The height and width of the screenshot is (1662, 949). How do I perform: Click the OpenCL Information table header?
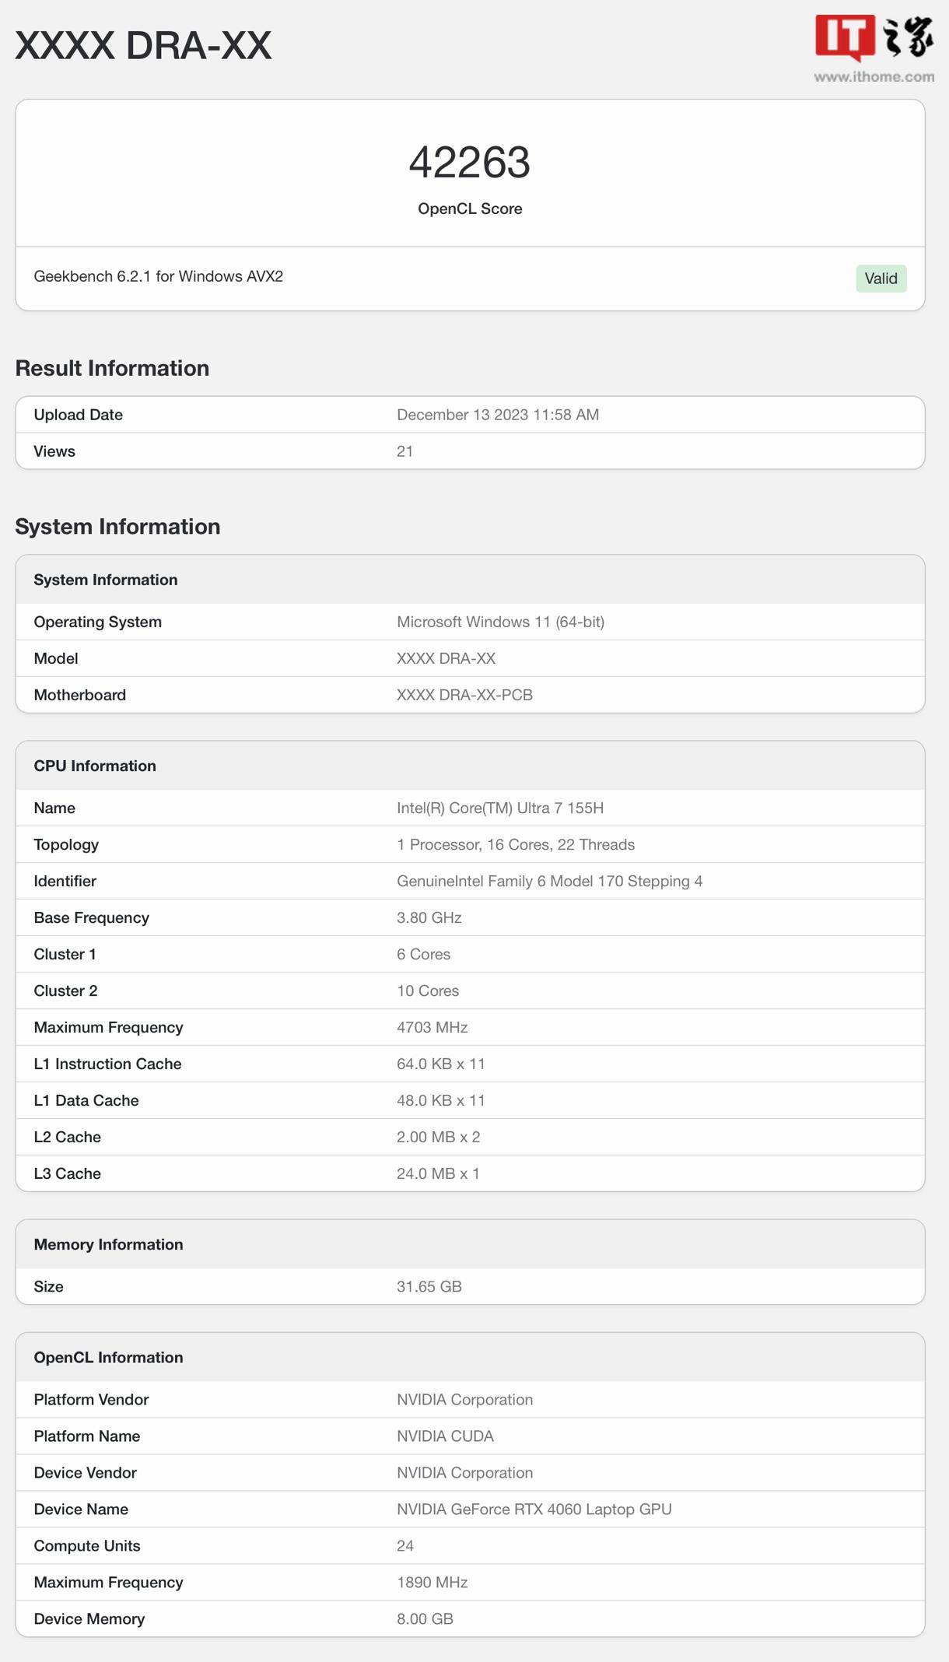point(470,1357)
